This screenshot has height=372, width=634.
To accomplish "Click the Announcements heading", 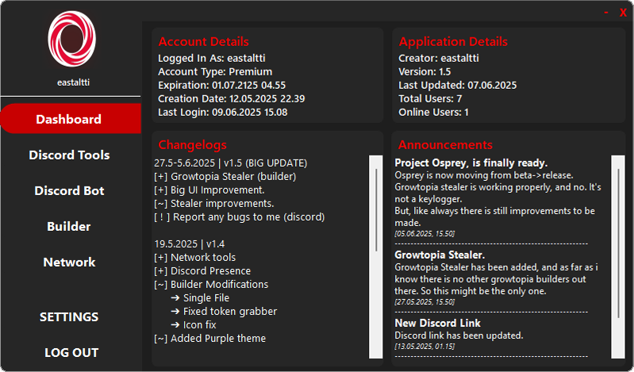I will point(445,145).
